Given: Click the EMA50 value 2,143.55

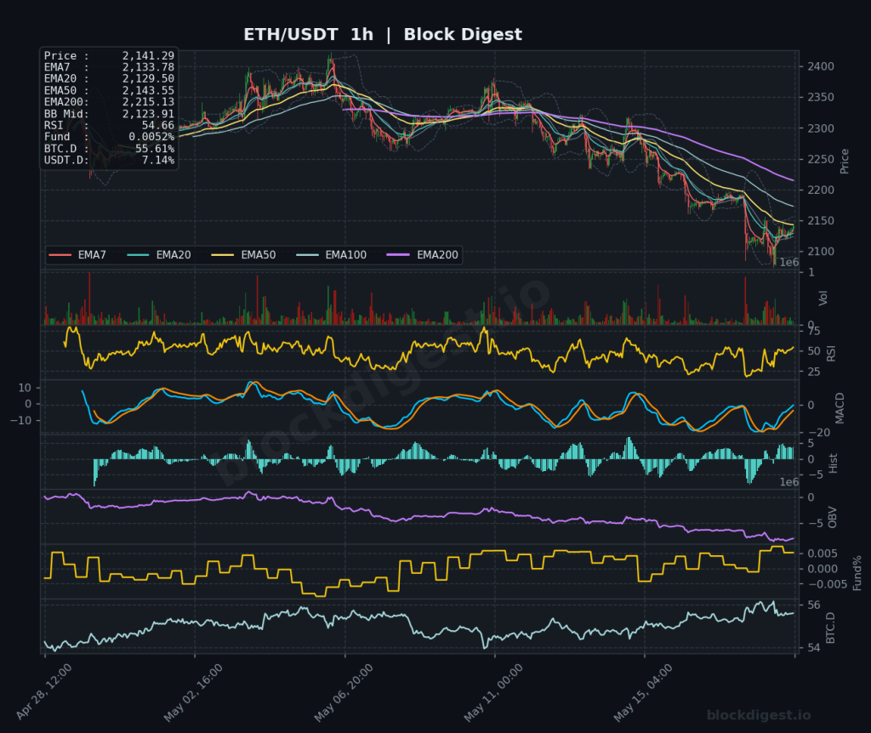Looking at the screenshot, I should (148, 90).
